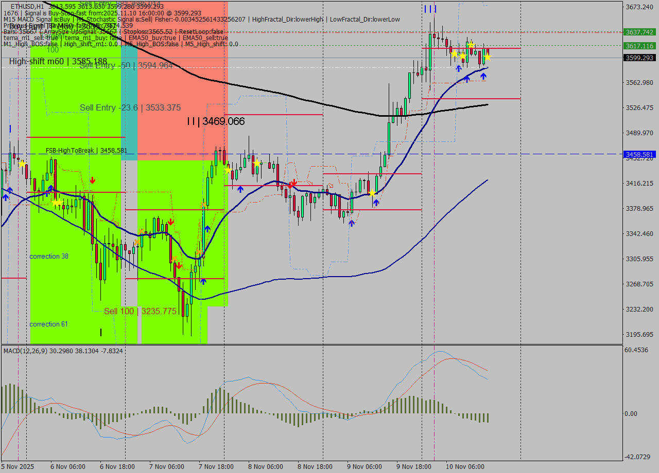Click the blue up arrow under the 7 Nov low
The height and width of the screenshot is (473, 659).
[x=203, y=281]
